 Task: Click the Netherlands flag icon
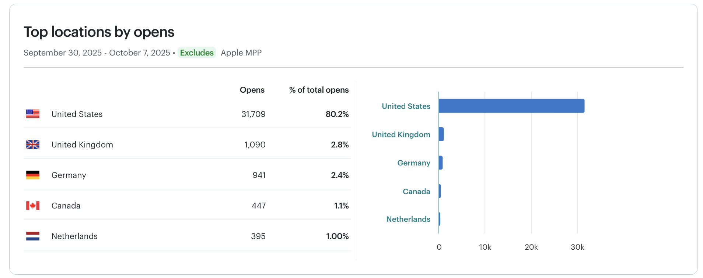click(33, 236)
